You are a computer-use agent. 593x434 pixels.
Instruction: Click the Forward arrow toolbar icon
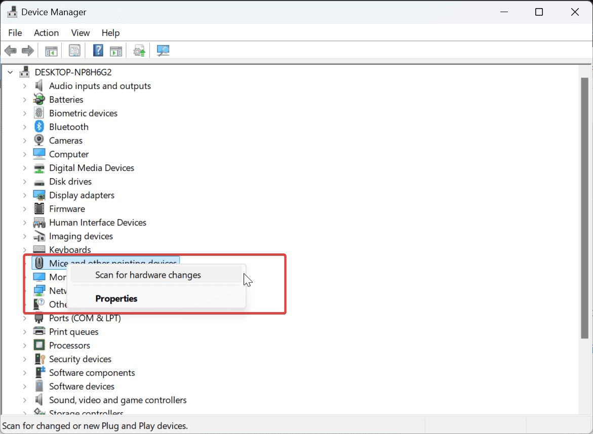click(28, 51)
